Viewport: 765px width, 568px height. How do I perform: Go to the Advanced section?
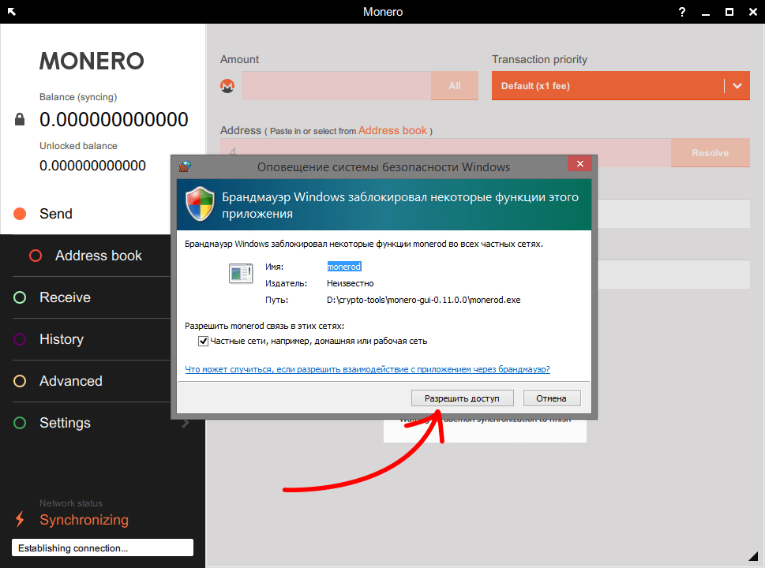click(x=70, y=381)
